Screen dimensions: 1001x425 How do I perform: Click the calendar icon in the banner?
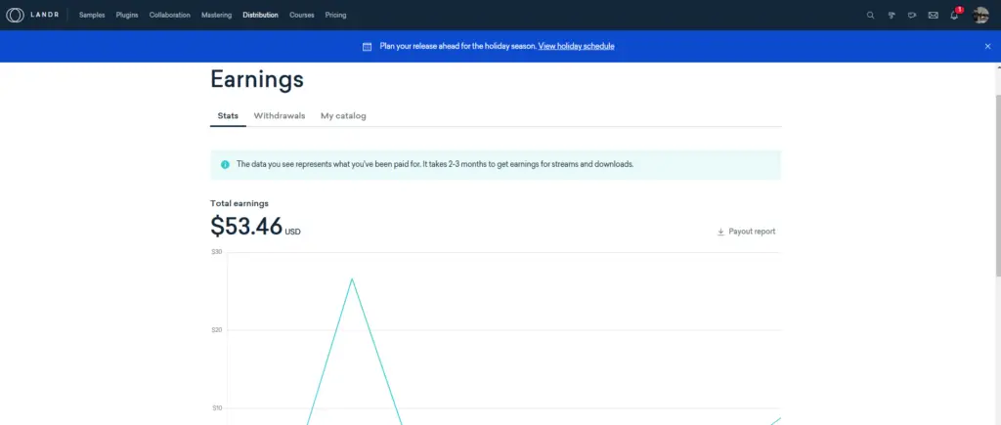368,47
